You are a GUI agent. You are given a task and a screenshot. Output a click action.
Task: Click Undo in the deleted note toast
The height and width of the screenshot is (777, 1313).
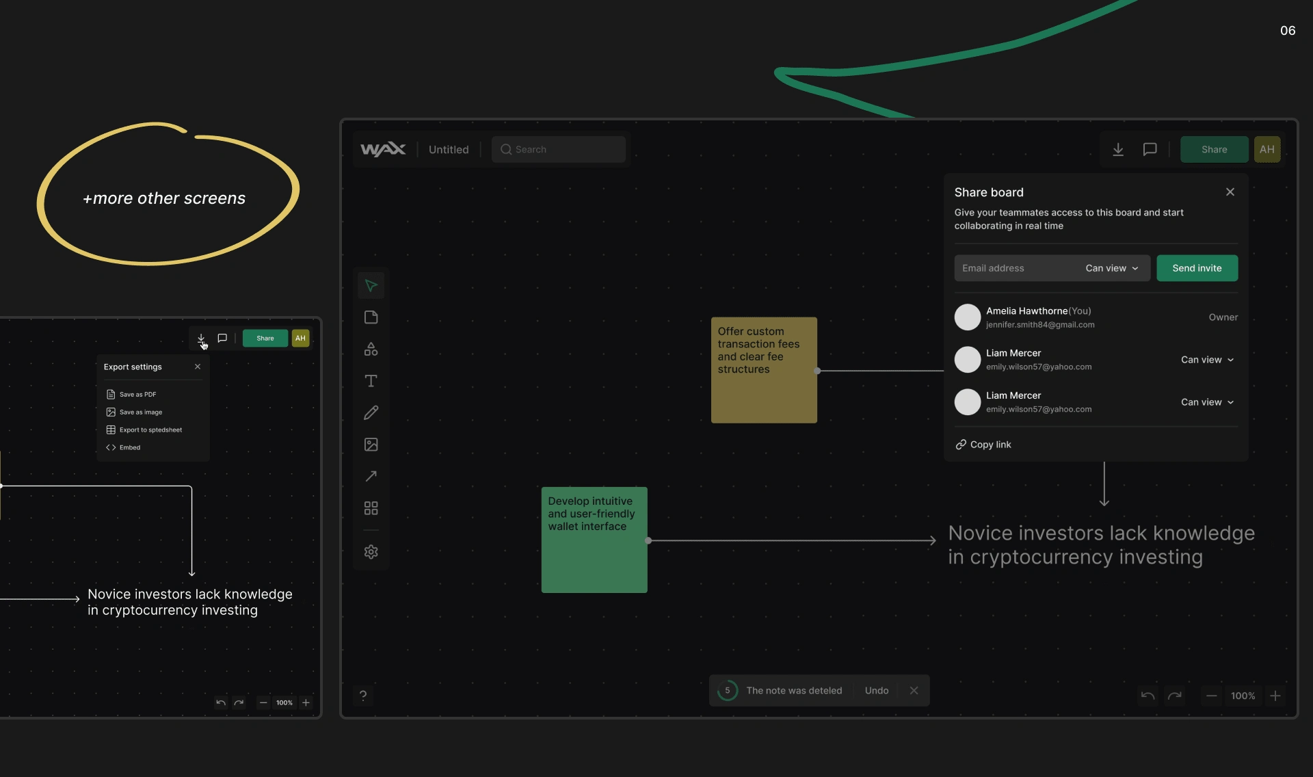point(876,691)
